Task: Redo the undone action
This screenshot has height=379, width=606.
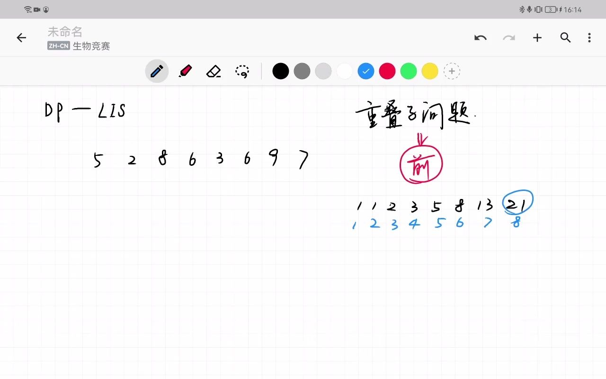Action: (x=509, y=37)
